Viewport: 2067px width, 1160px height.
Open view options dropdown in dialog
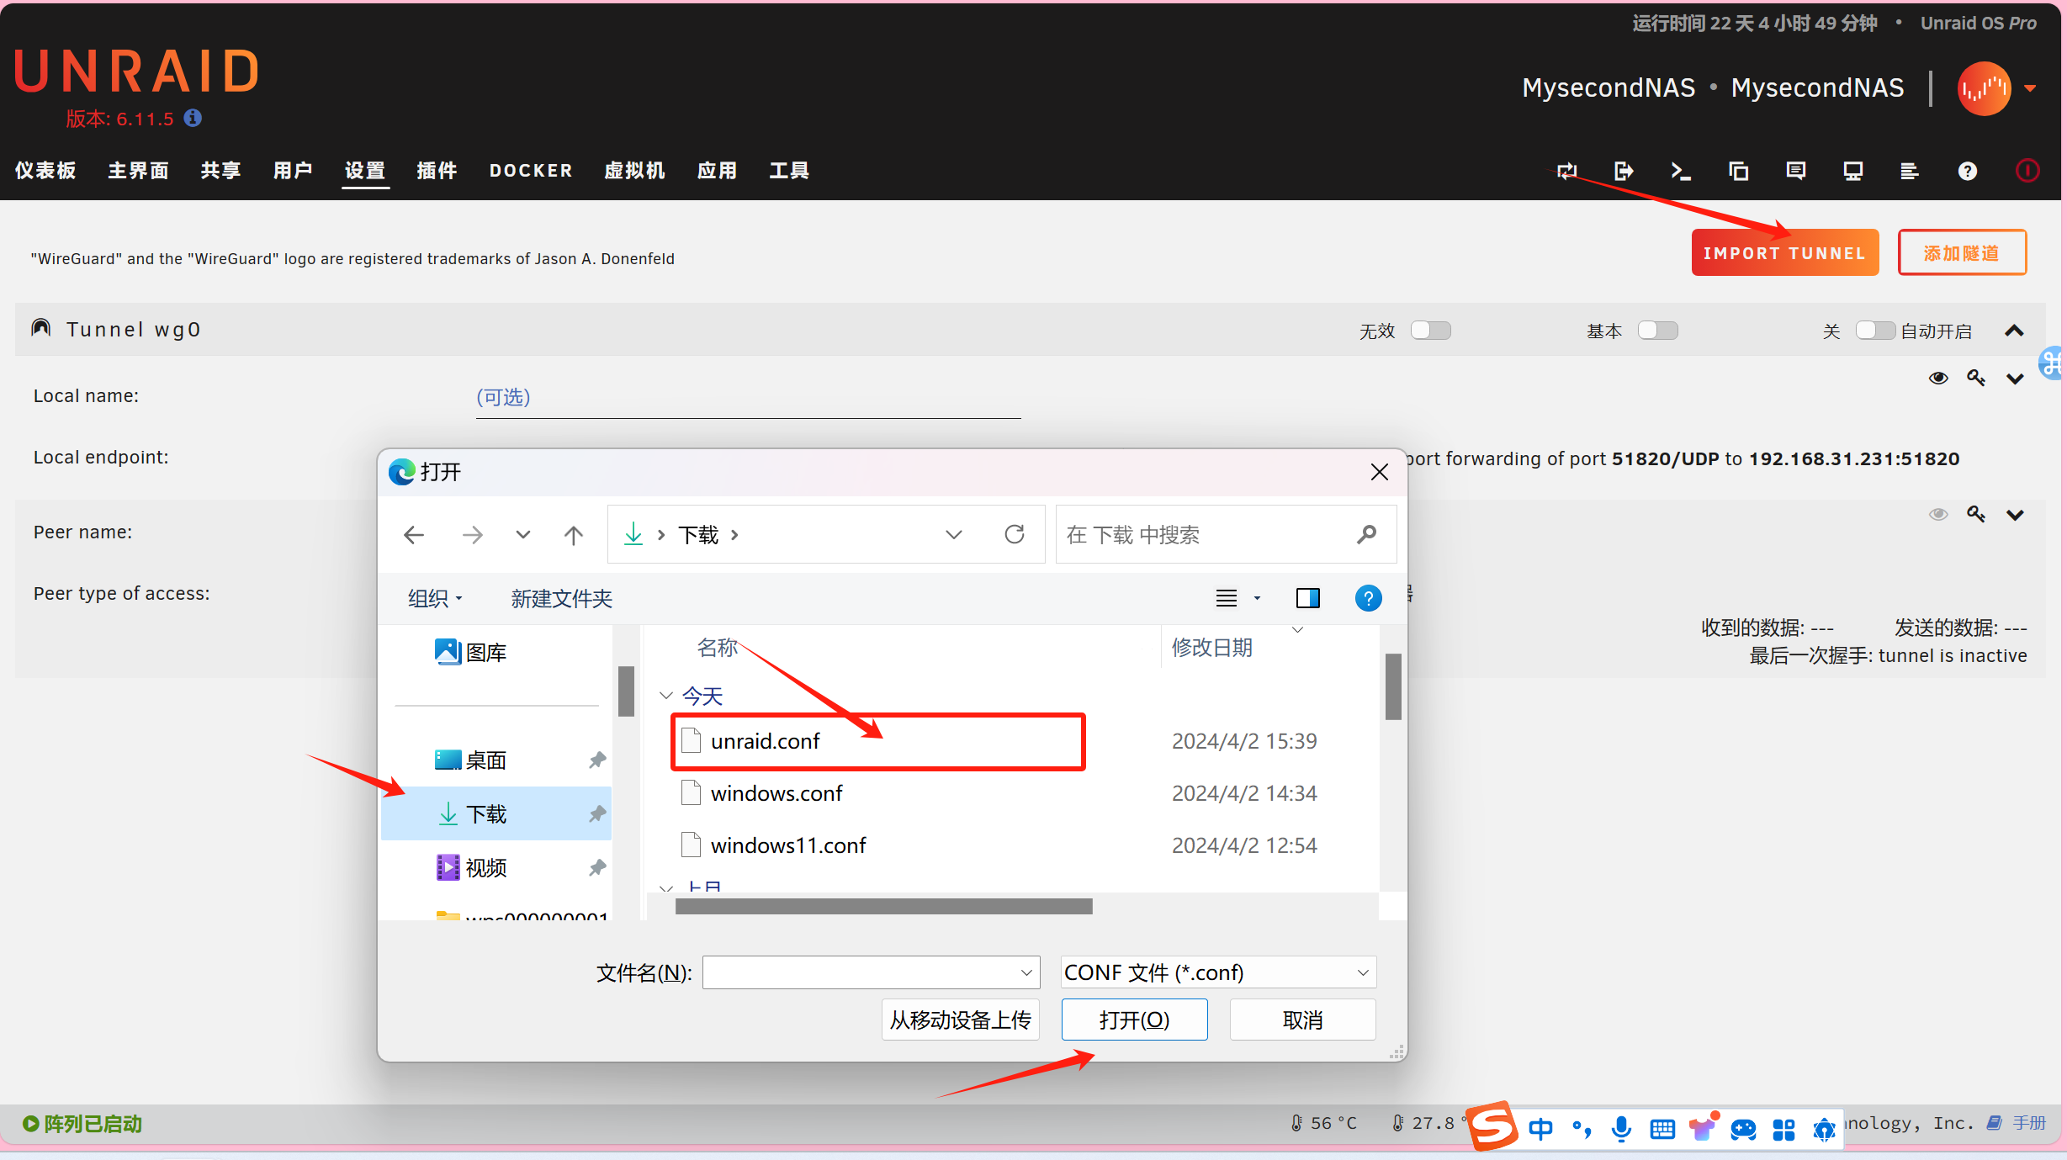[1257, 598]
